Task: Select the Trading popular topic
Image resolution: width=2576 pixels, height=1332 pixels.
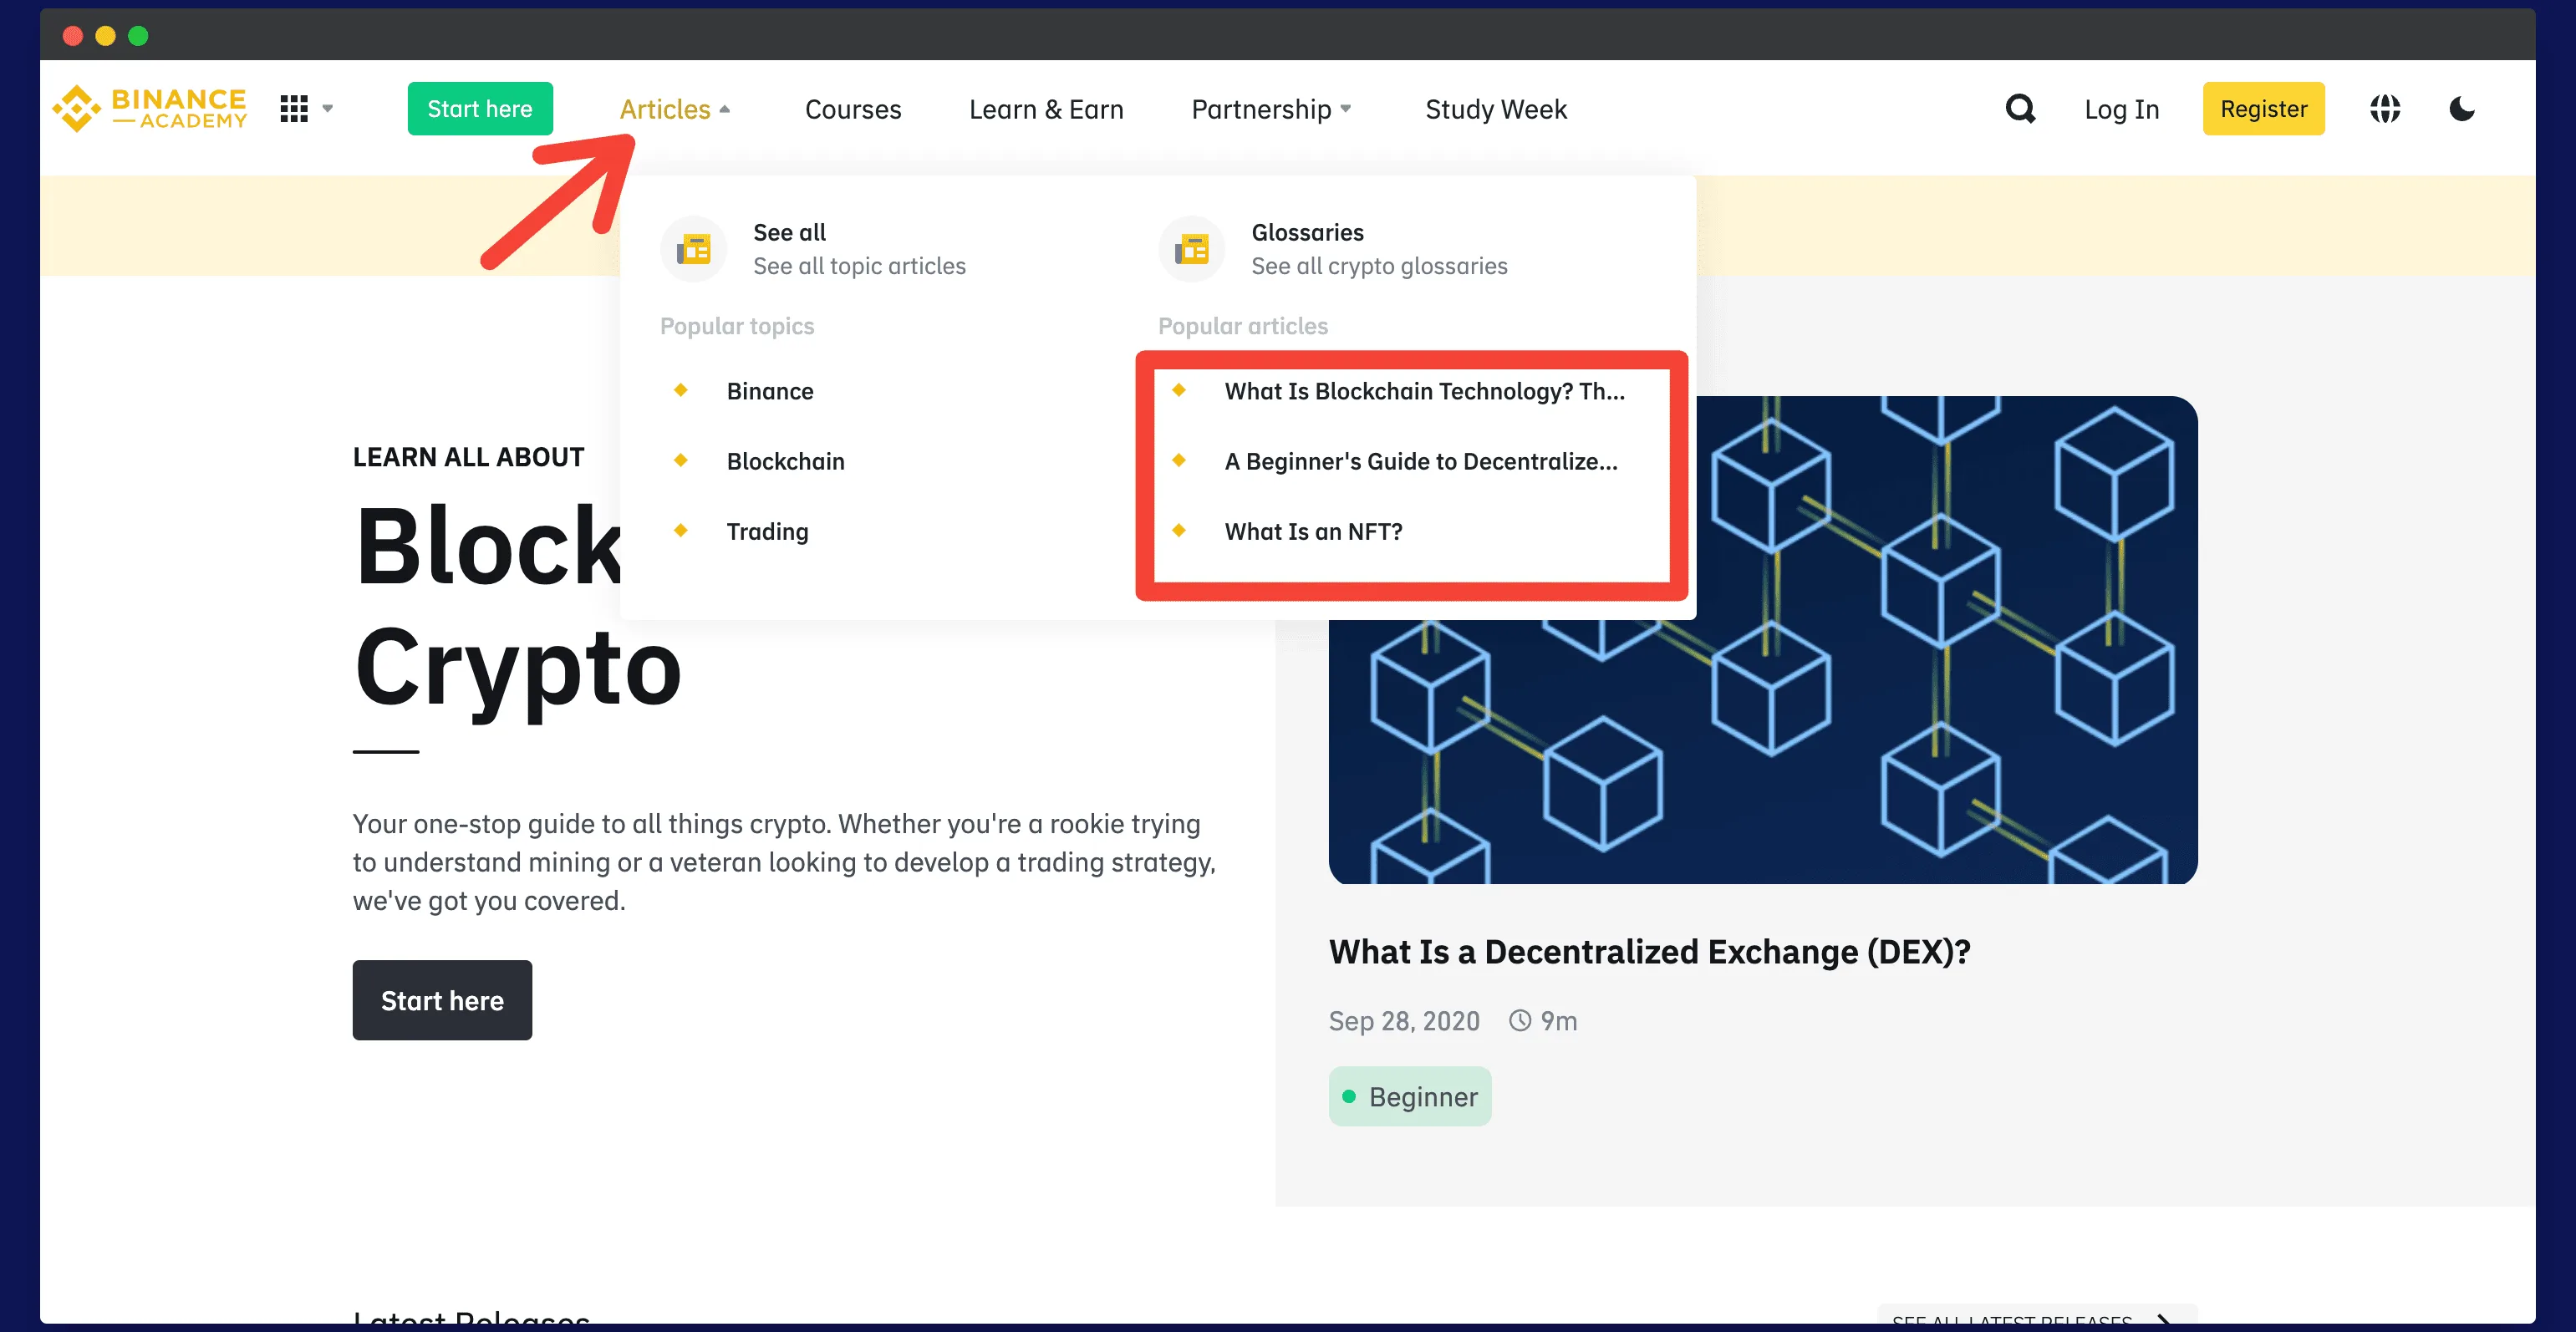Action: [x=767, y=531]
